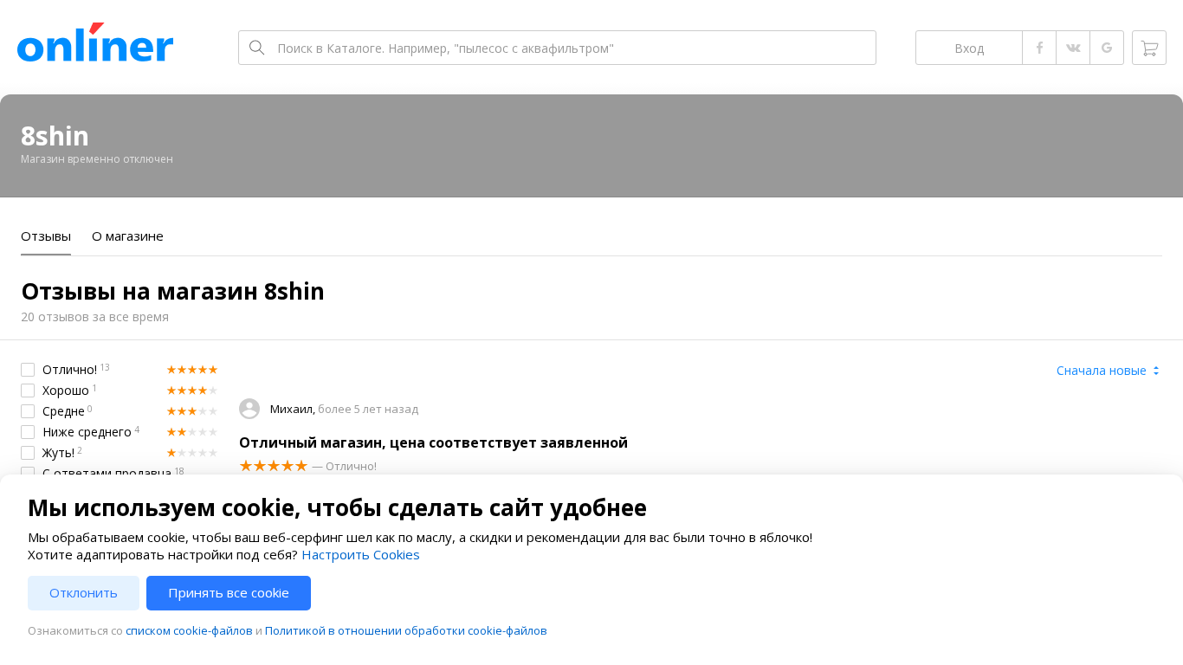Viewport: 1183px width, 665px height.
Task: Open the shopping cart
Action: coord(1149,48)
